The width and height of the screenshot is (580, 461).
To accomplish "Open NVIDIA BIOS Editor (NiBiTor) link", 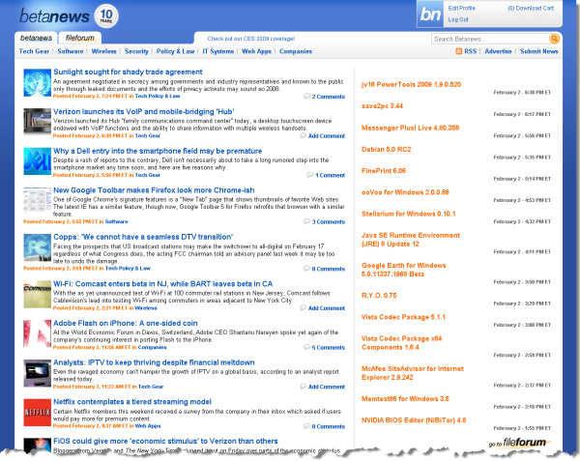I will coord(414,420).
